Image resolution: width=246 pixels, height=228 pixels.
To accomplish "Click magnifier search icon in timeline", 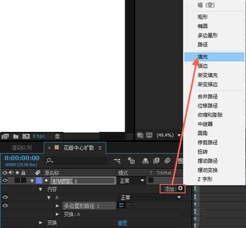I will [x=49, y=161].
